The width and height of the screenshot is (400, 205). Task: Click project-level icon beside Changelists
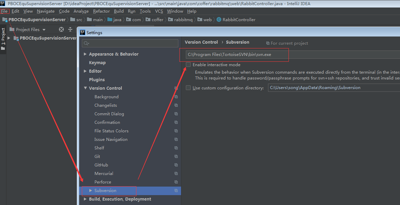click(176, 105)
